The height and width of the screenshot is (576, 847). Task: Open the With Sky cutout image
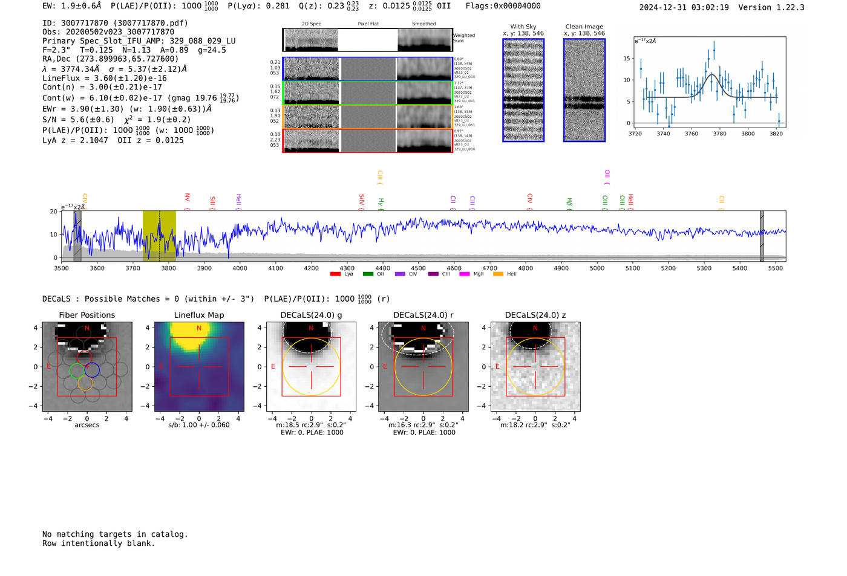523,90
